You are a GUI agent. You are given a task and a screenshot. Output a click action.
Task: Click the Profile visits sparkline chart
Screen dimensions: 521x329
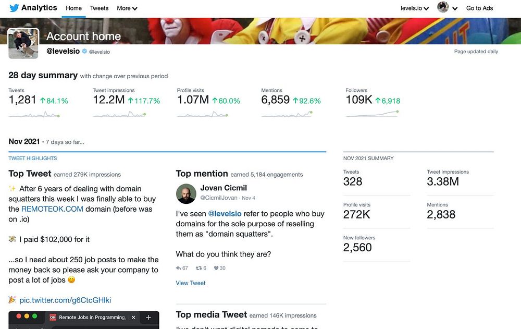click(x=203, y=115)
